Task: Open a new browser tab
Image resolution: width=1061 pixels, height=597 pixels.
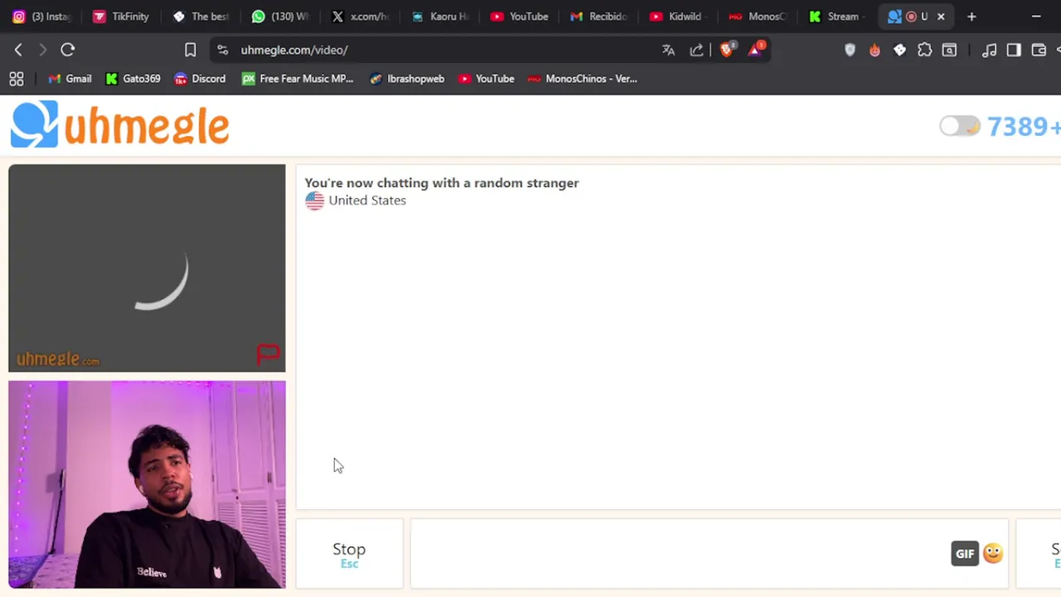Action: point(971,17)
